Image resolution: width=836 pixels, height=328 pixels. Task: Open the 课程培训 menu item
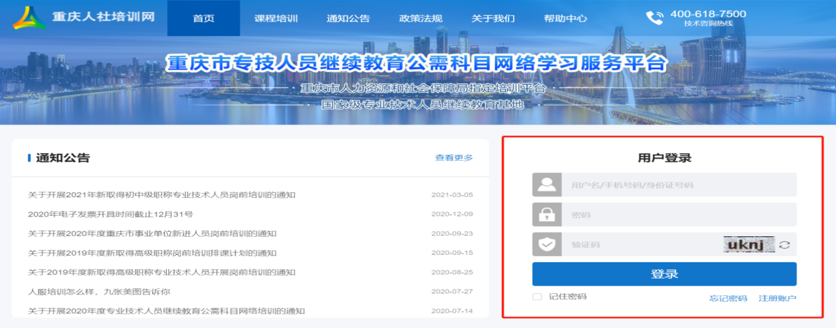tap(276, 18)
